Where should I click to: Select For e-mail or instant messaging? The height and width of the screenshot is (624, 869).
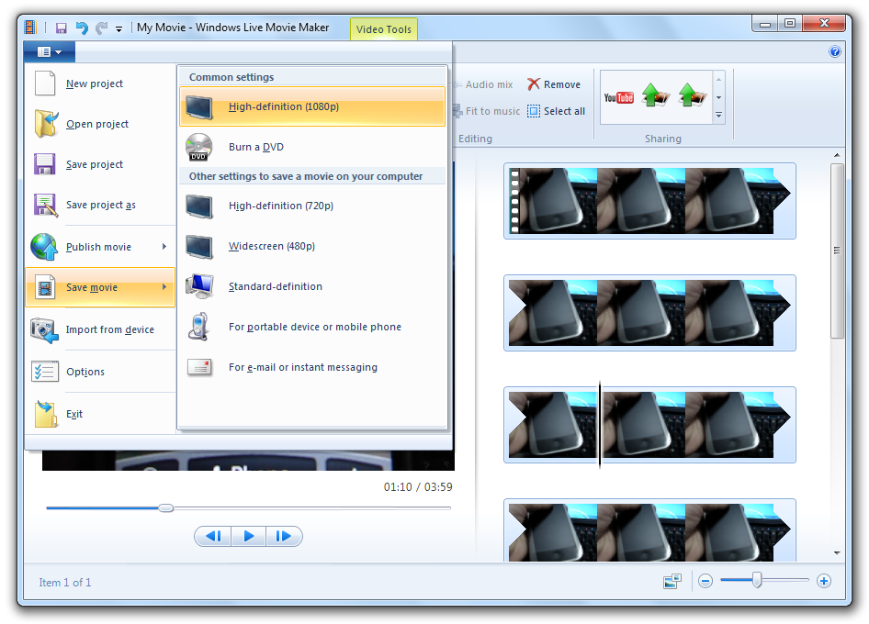(x=312, y=367)
